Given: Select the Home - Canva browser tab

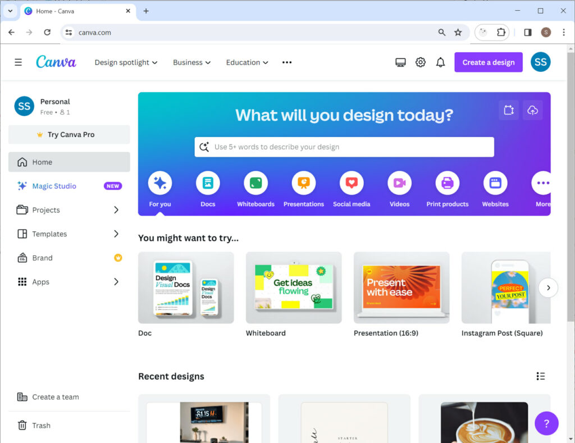Looking at the screenshot, I should [67, 11].
